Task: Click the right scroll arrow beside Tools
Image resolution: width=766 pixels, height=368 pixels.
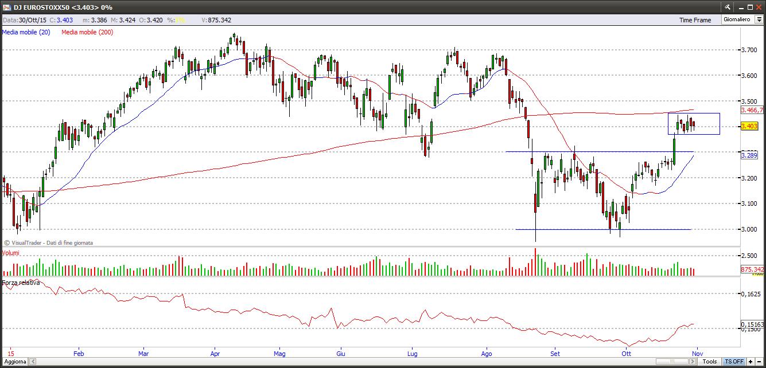Action: pyautogui.click(x=693, y=362)
